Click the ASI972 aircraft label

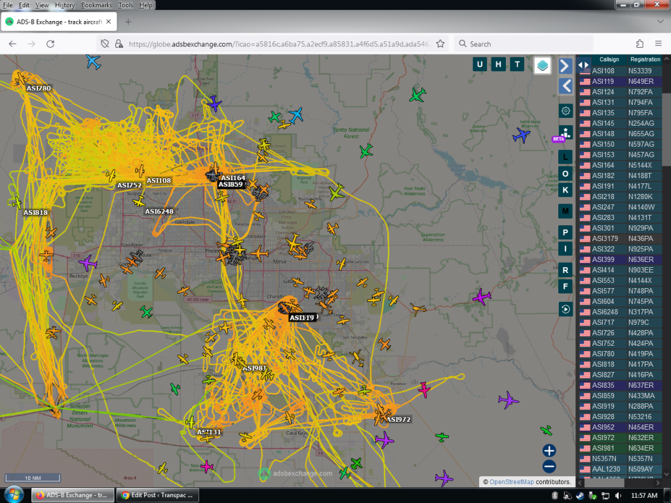click(398, 420)
